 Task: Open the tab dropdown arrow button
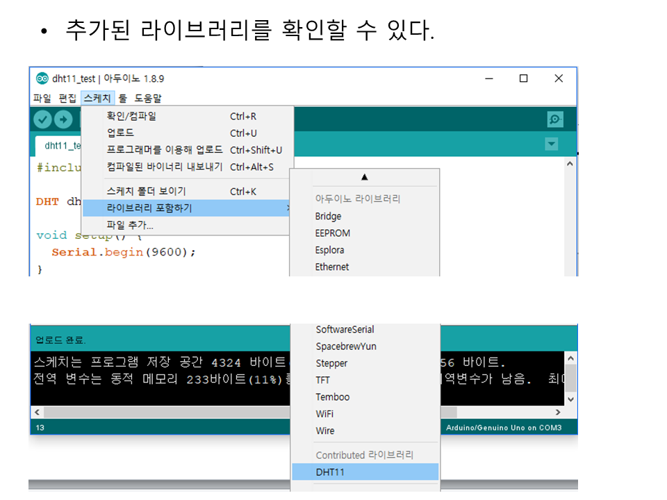[552, 144]
